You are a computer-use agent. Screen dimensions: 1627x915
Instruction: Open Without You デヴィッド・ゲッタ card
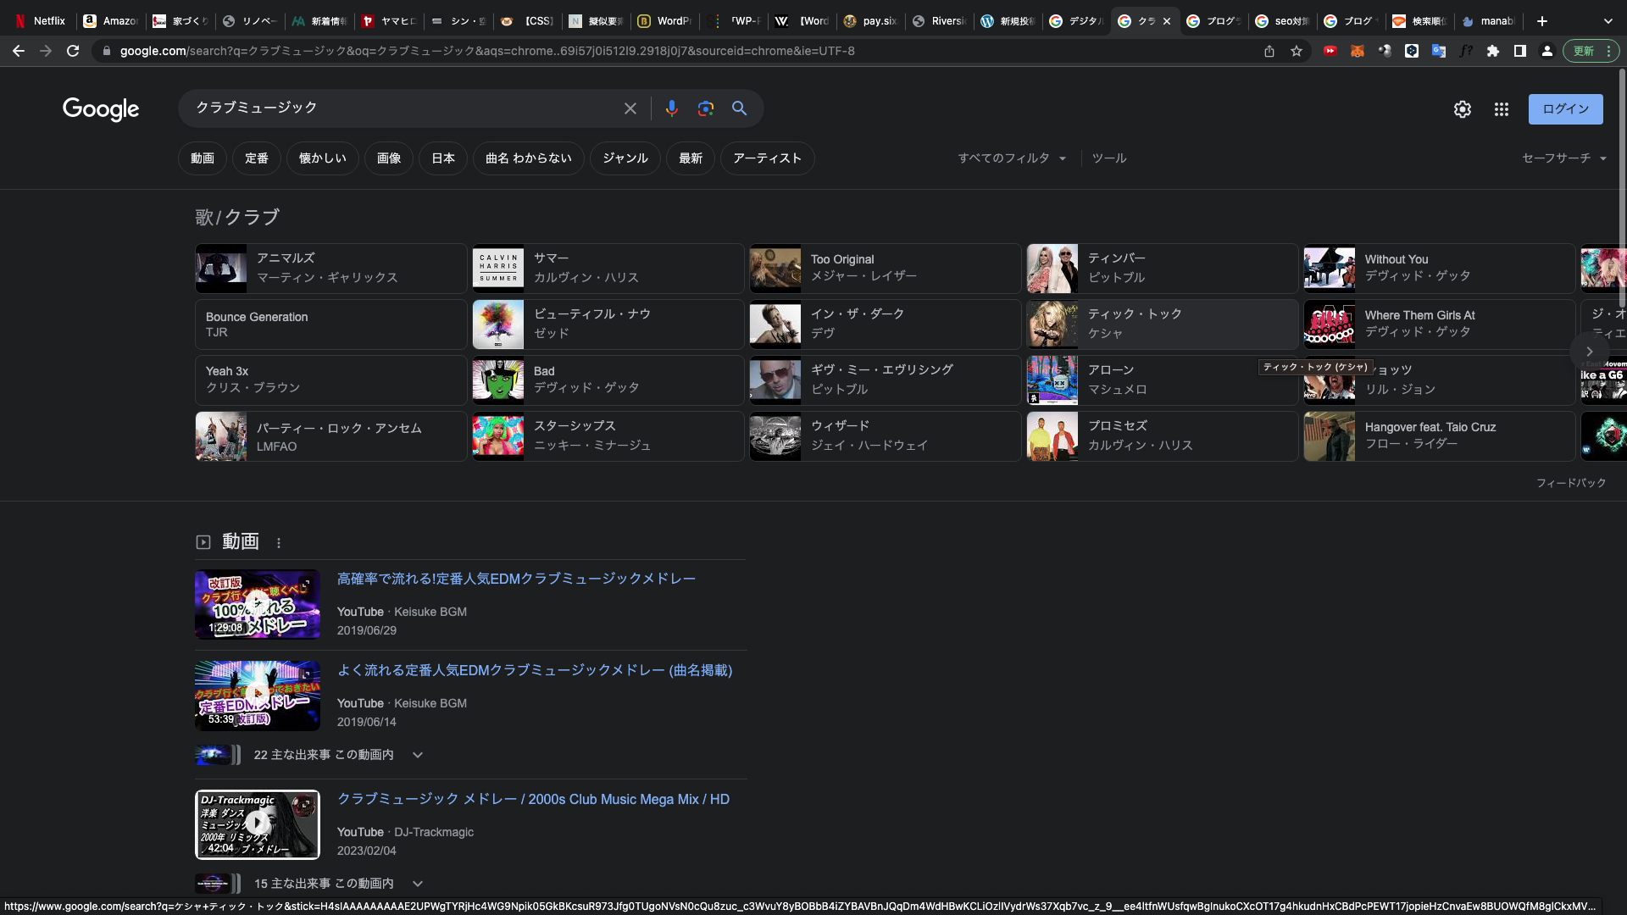pos(1440,269)
